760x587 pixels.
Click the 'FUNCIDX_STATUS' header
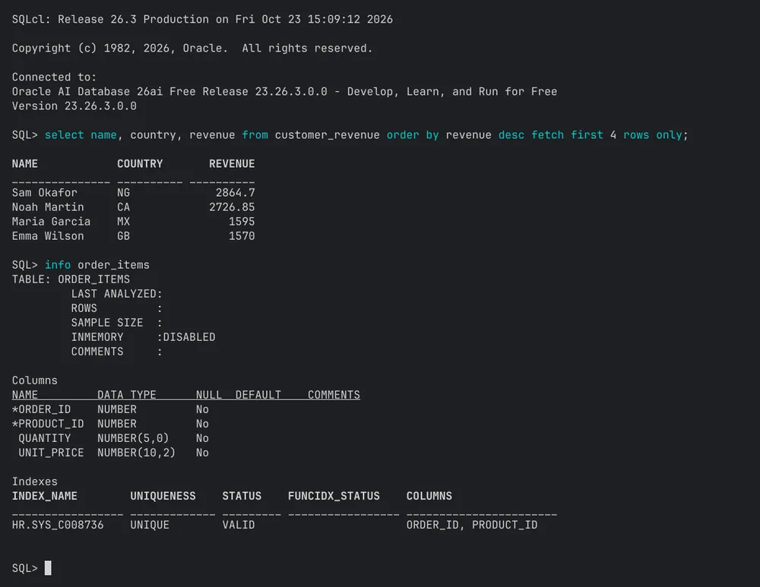[334, 497]
